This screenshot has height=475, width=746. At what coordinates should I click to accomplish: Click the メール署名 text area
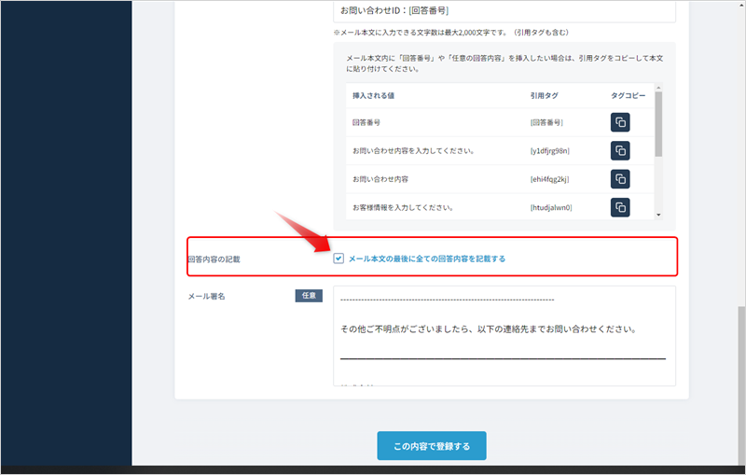coord(504,336)
